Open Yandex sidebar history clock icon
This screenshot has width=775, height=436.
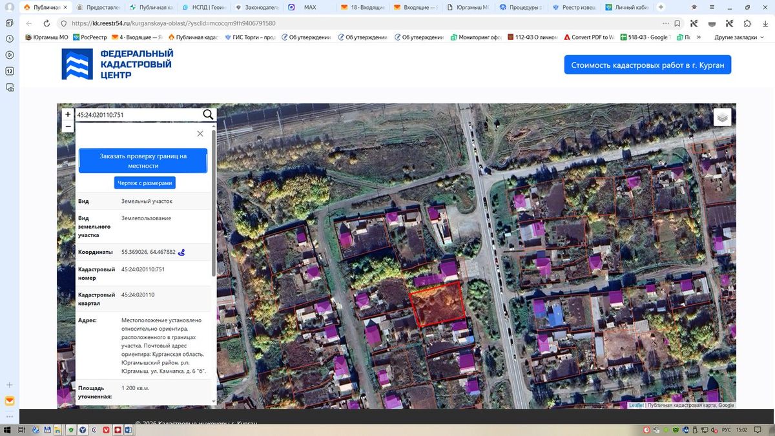click(10, 38)
